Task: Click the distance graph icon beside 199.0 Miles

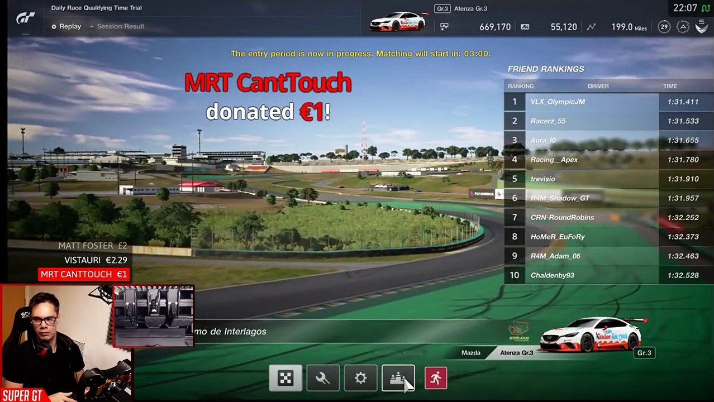Action: click(x=591, y=26)
